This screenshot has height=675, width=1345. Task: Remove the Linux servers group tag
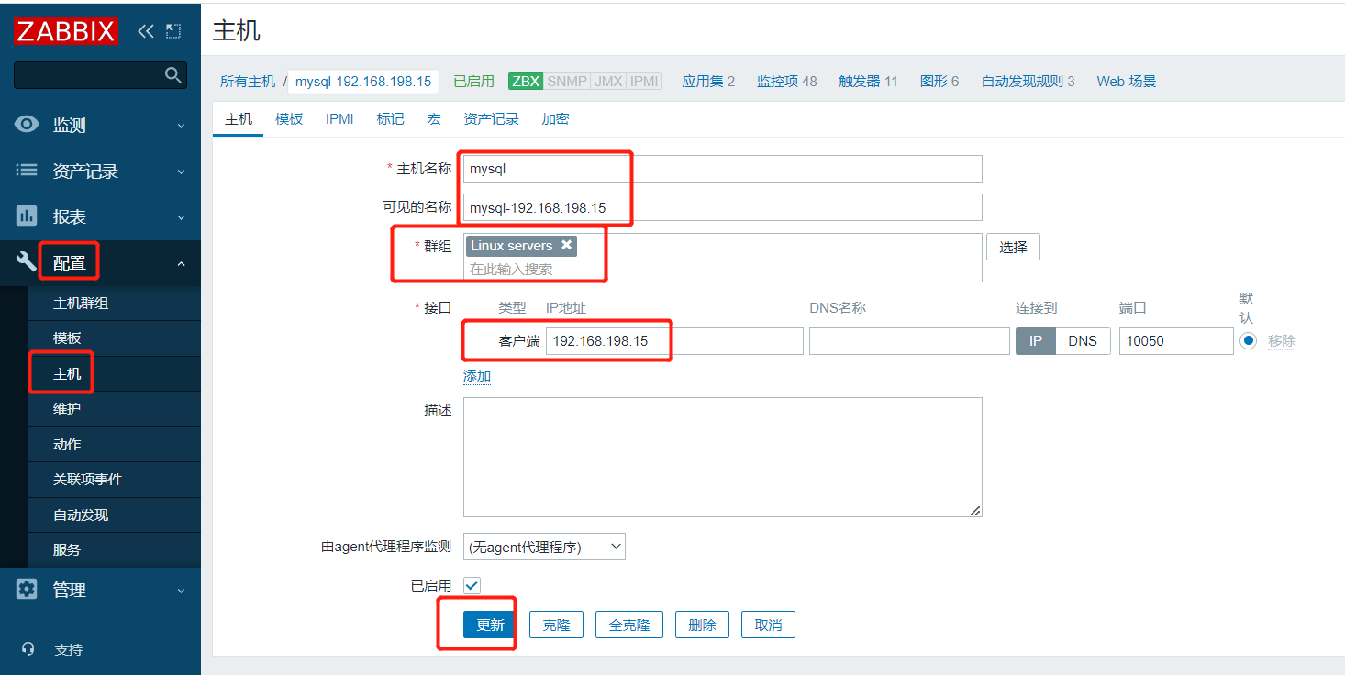pyautogui.click(x=566, y=246)
